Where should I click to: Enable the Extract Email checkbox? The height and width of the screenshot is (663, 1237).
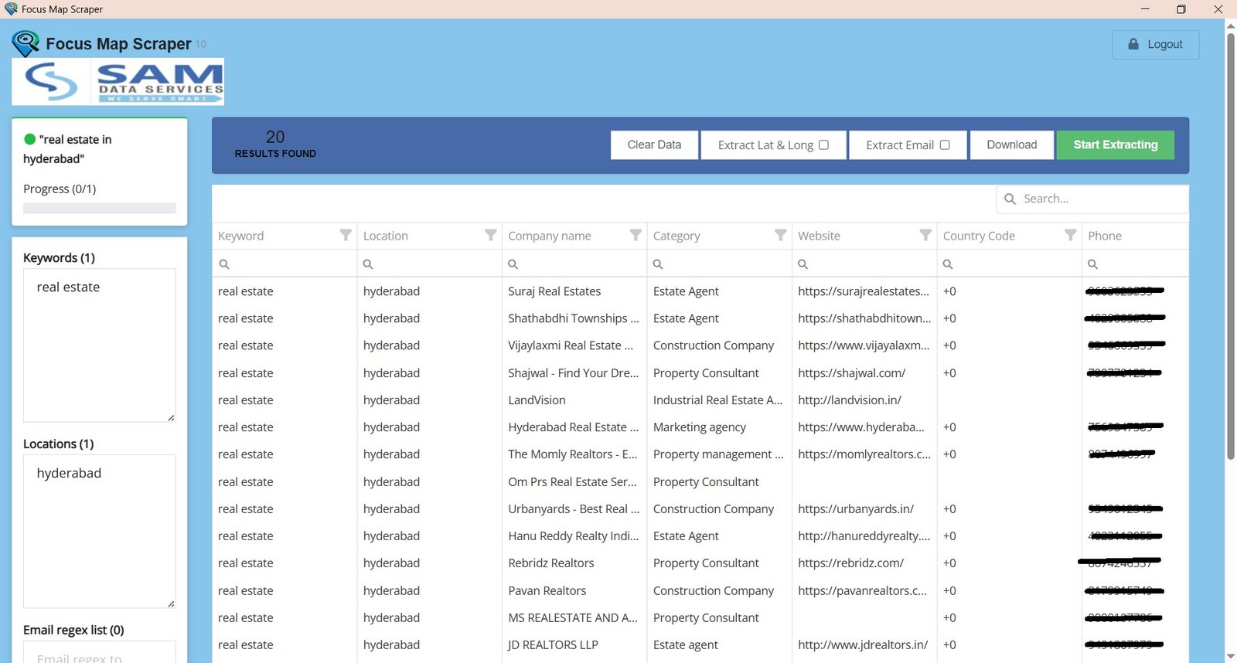(945, 144)
